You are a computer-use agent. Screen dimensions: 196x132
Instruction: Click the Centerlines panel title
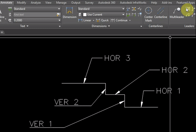[156, 26]
